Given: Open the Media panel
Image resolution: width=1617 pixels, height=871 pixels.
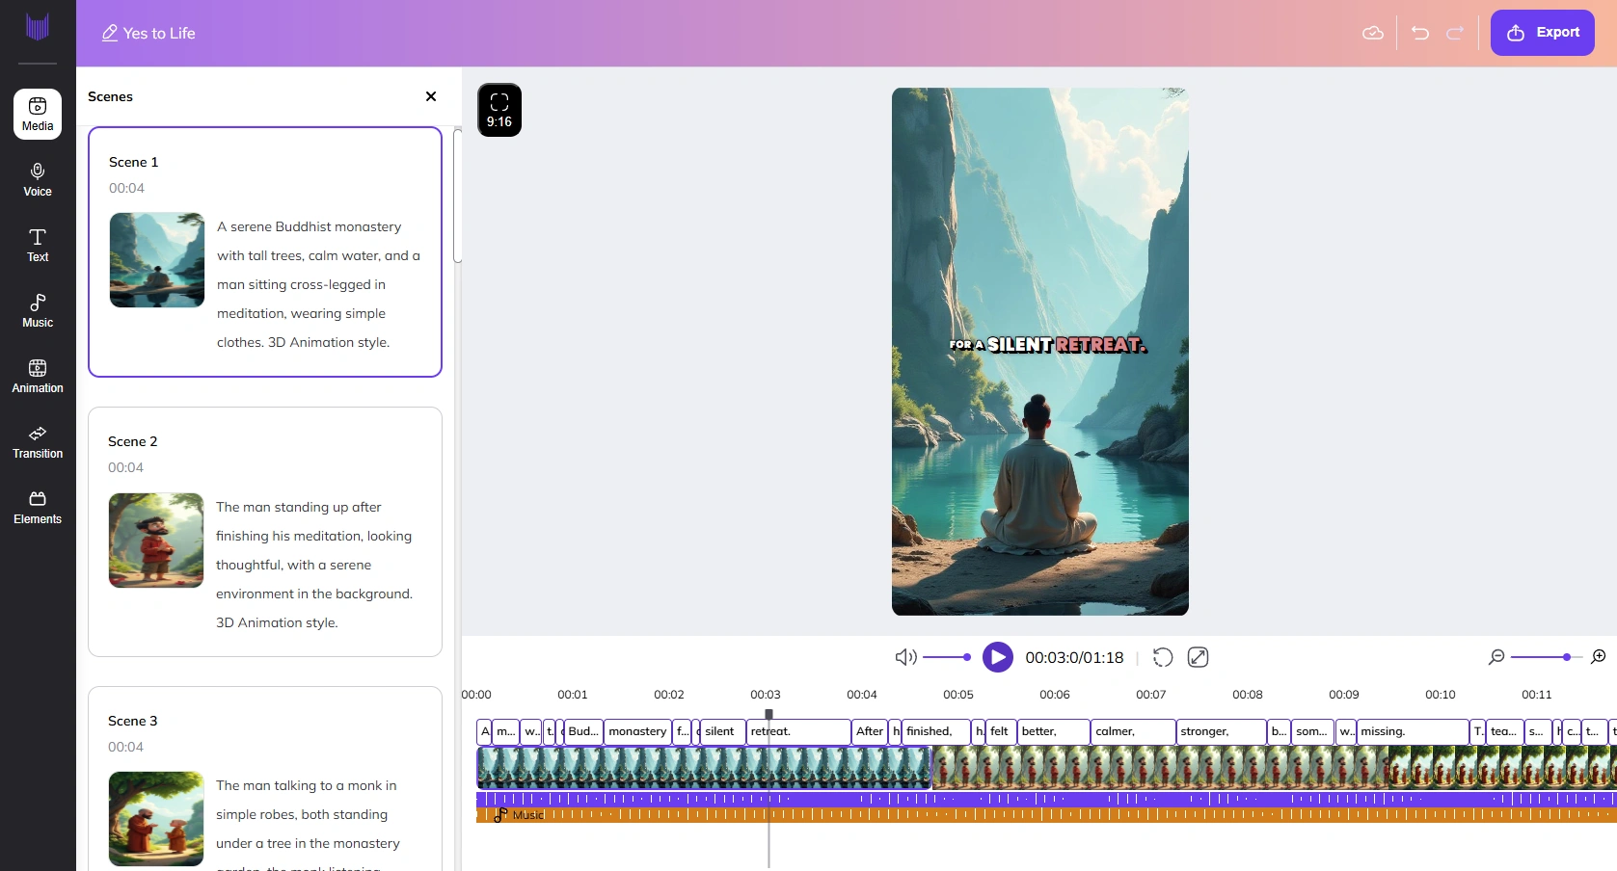Looking at the screenshot, I should [38, 114].
